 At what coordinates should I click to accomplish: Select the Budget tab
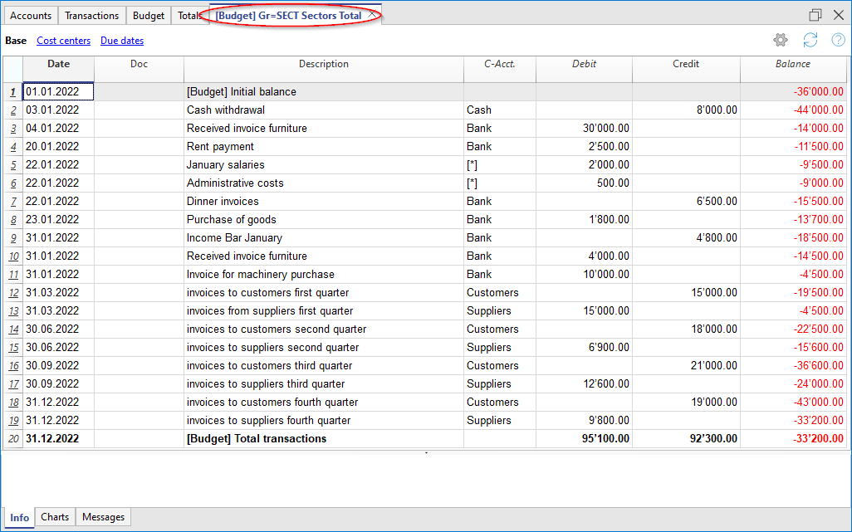149,16
